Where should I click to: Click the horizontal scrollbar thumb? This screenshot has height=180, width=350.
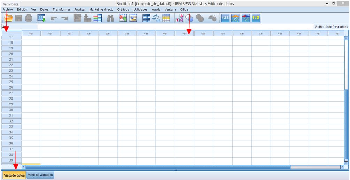[158, 167]
